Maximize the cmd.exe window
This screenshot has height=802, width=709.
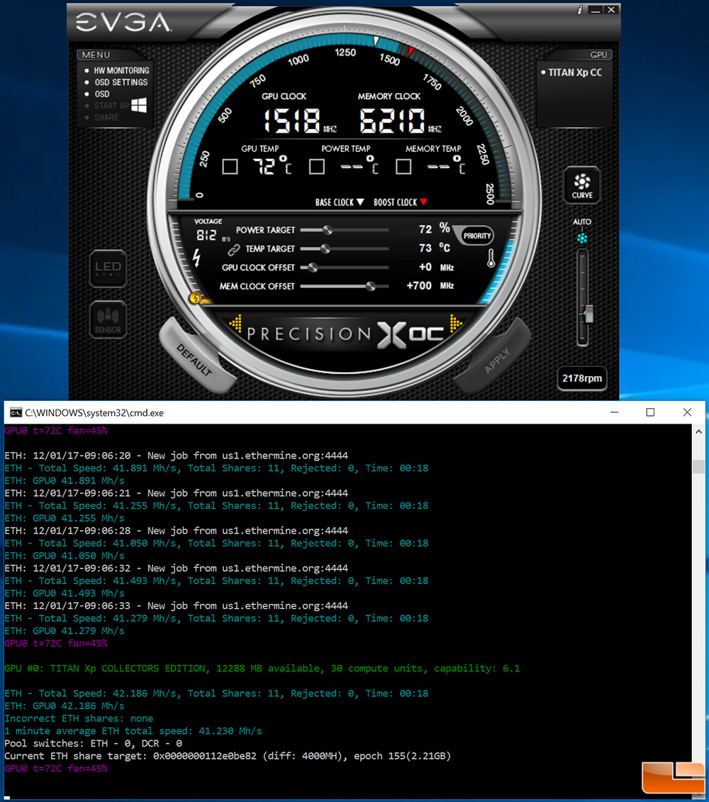pyautogui.click(x=650, y=412)
